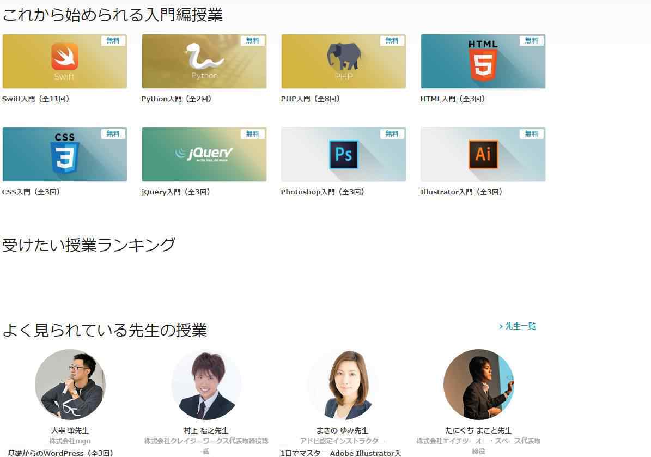Click the profile photo above 村上 福之先生
Image resolution: width=651 pixels, height=457 pixels.
click(206, 385)
